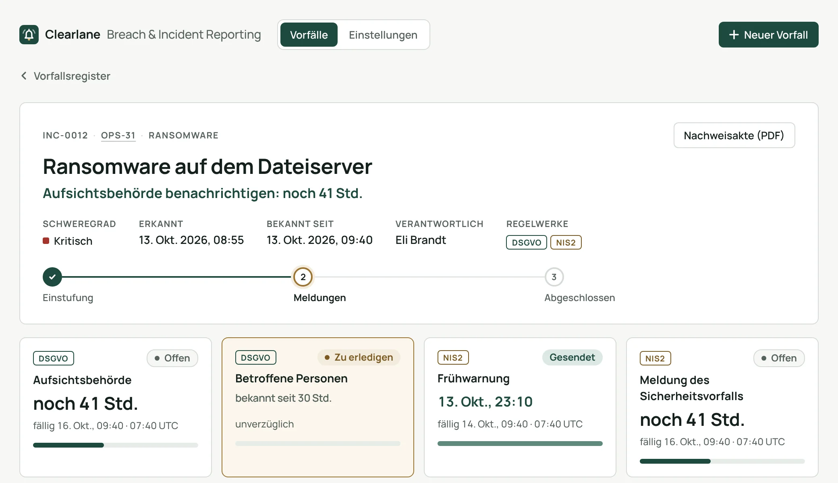The width and height of the screenshot is (838, 483).
Task: Create a Neuer Vorfall
Action: pyautogui.click(x=768, y=35)
